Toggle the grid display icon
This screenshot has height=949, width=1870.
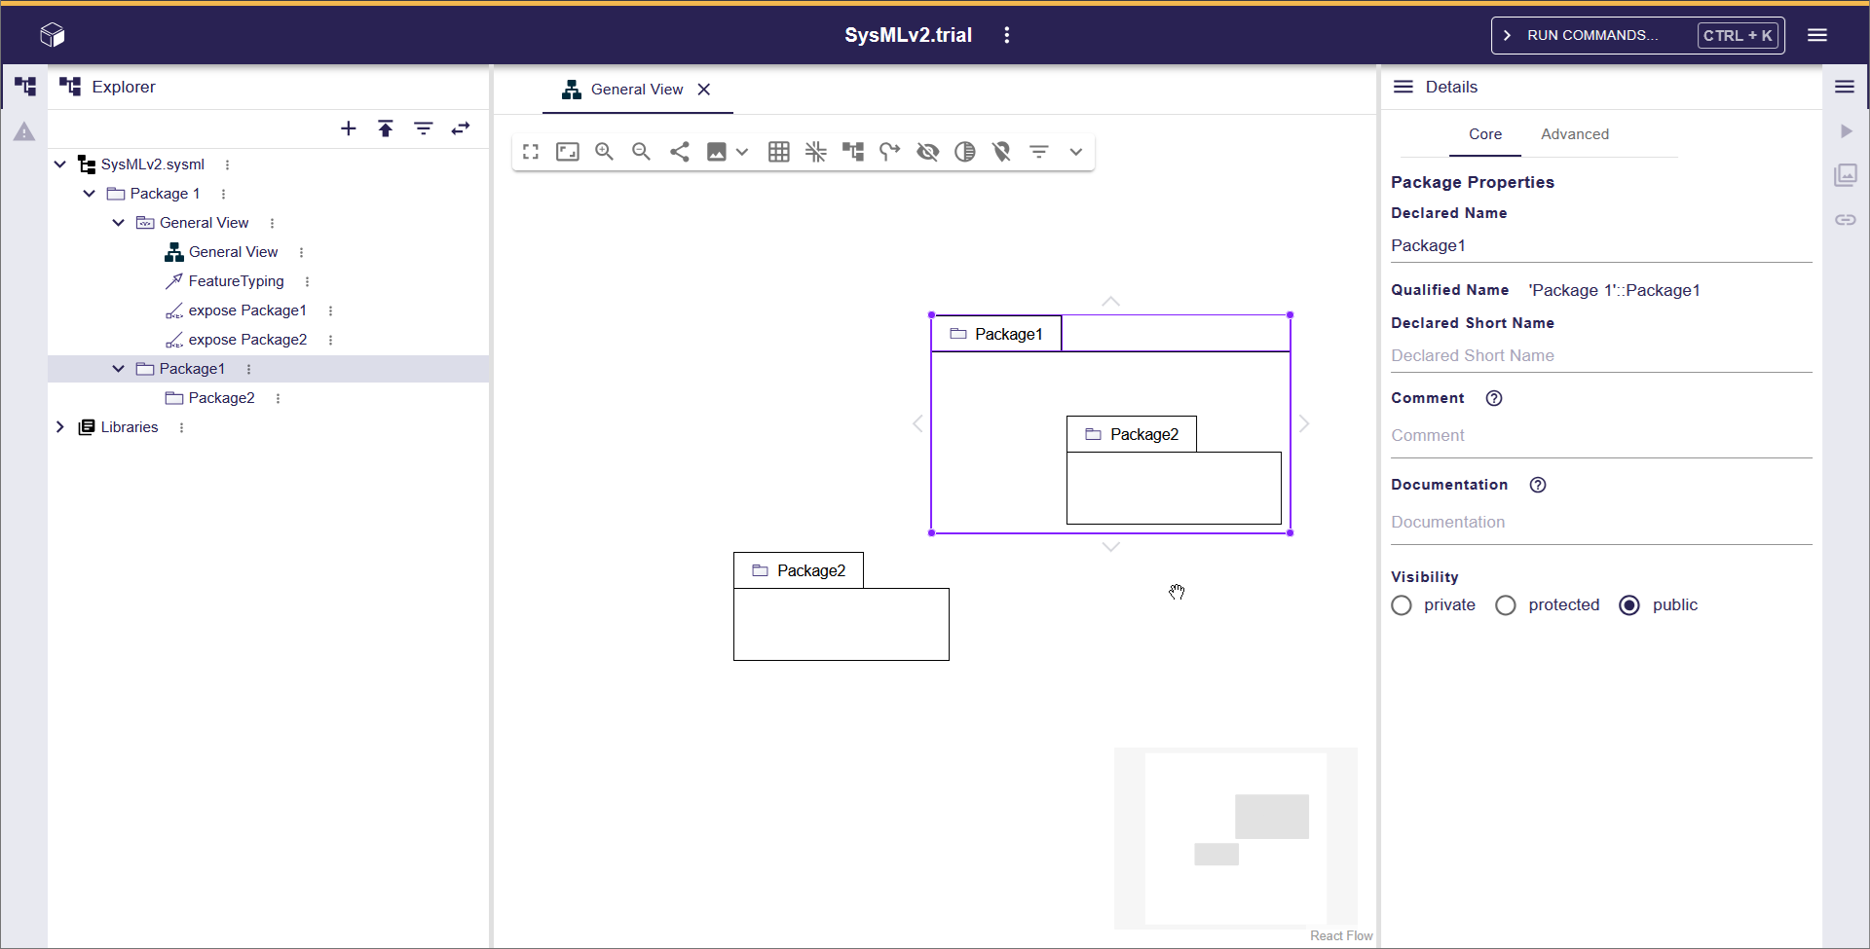[x=779, y=152]
